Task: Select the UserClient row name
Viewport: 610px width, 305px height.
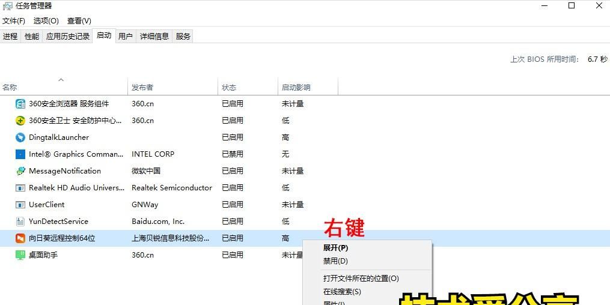Action: point(47,204)
